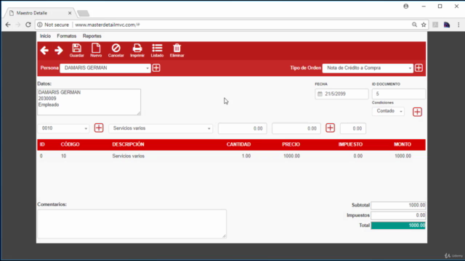Add line item with plus beside price
The width and height of the screenshot is (465, 261).
[x=330, y=128]
